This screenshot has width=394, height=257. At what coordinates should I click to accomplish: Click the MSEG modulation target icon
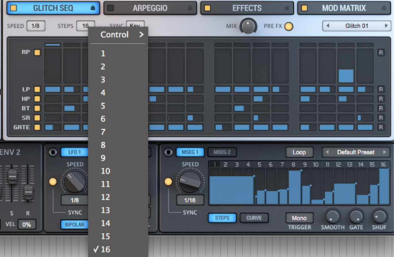[168, 152]
